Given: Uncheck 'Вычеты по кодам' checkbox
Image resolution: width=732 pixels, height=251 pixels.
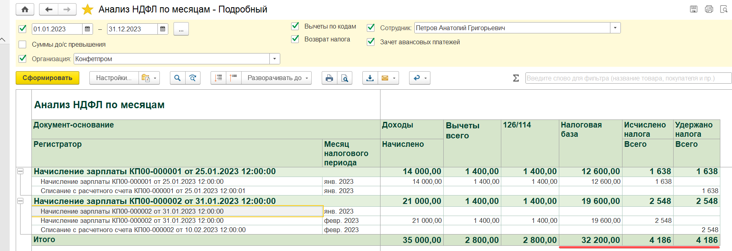Looking at the screenshot, I should 295,26.
